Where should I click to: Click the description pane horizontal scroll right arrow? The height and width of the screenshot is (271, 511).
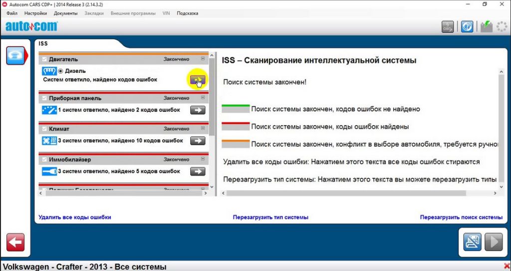click(495, 193)
